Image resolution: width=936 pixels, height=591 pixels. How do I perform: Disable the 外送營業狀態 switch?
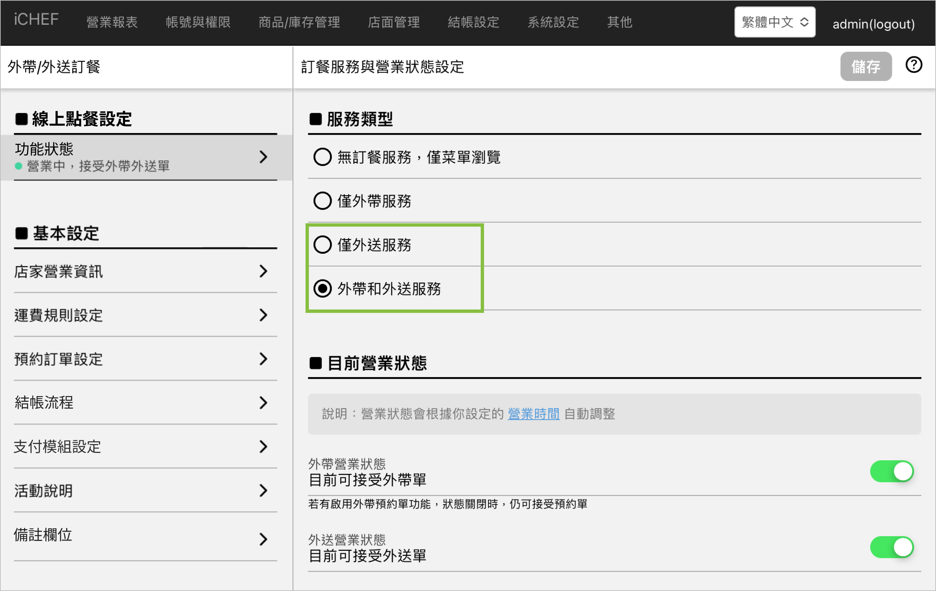[891, 547]
